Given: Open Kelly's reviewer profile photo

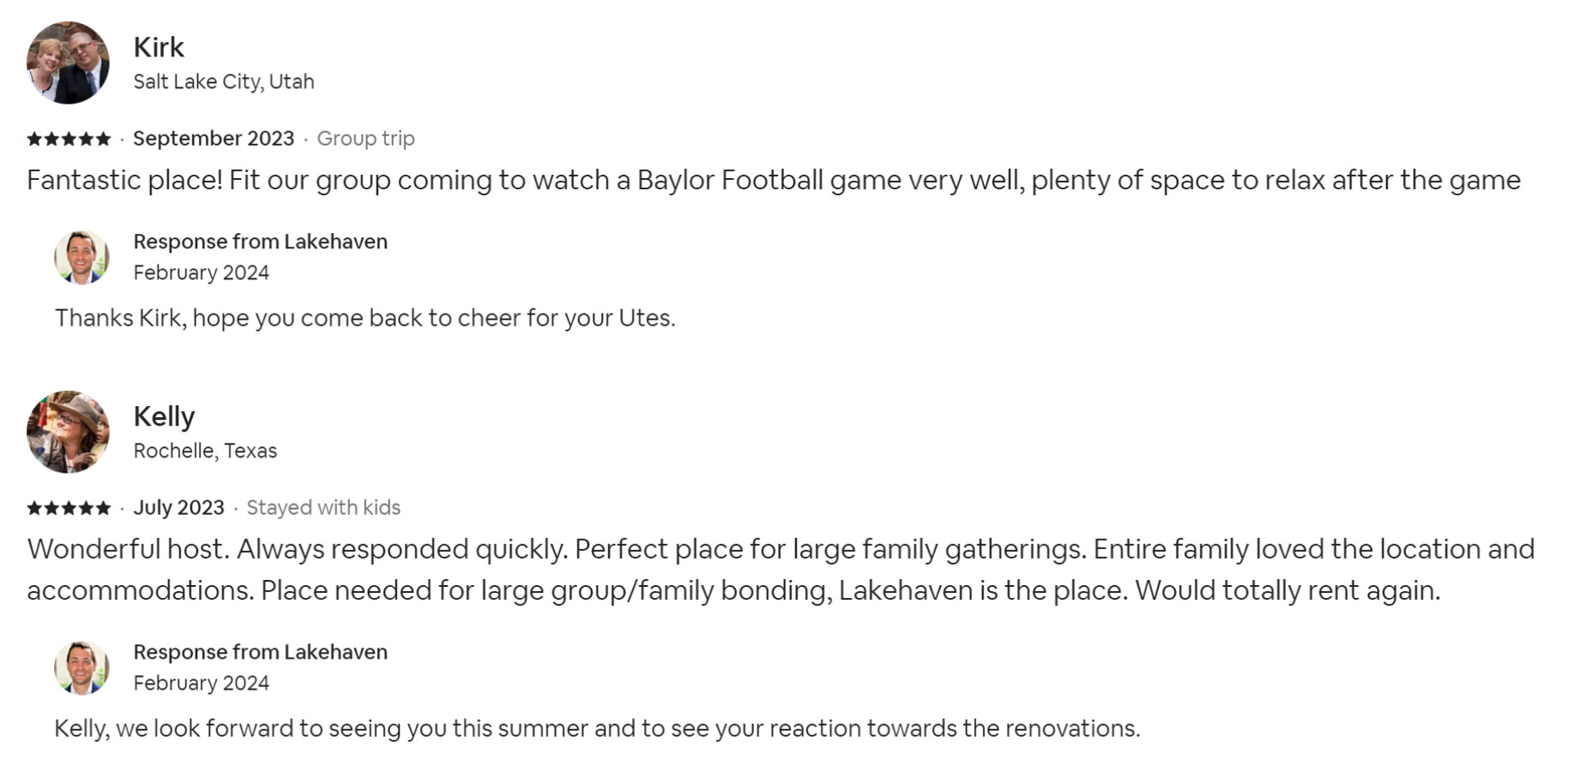Looking at the screenshot, I should tap(68, 432).
